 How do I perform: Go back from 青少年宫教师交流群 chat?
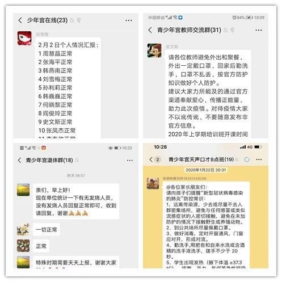coord(150,30)
